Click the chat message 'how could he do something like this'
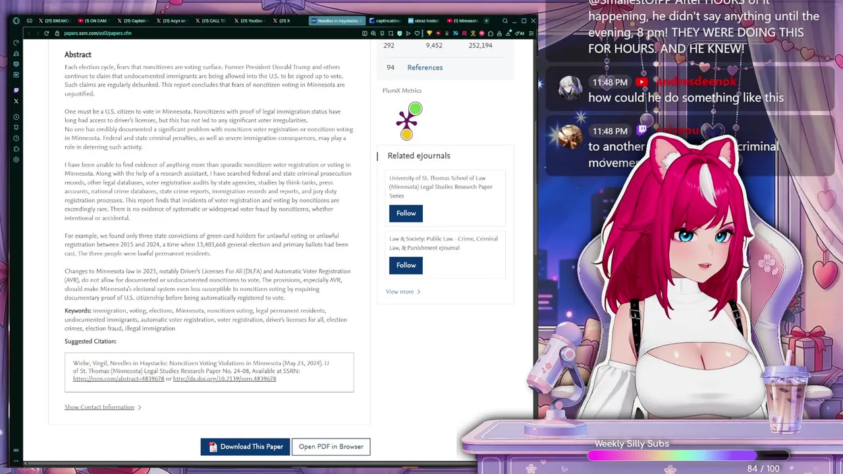The width and height of the screenshot is (843, 474). coord(686,97)
